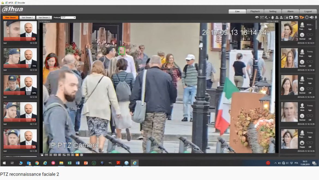The width and height of the screenshot is (319, 180).
Task: Open the notification center icon
Action: coord(314,163)
